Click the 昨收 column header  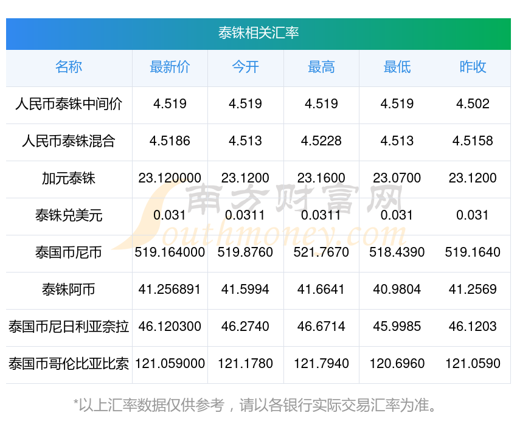coord(473,67)
